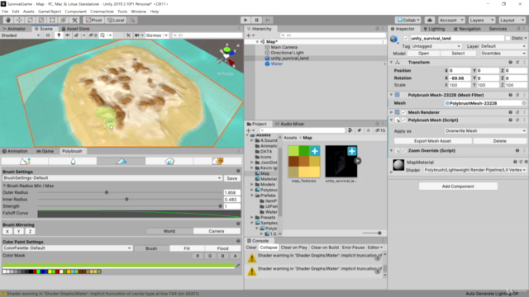This screenshot has height=297, width=529.
Task: Click Export Mesh Asset button
Action: [432, 141]
